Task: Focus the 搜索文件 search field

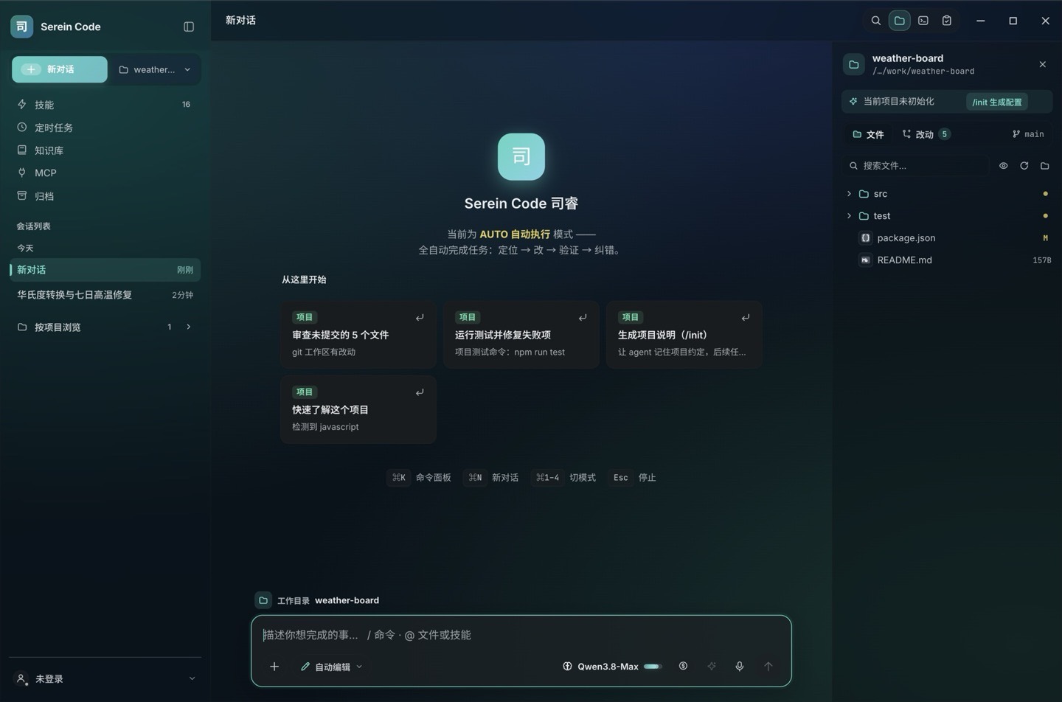Action: [x=916, y=166]
